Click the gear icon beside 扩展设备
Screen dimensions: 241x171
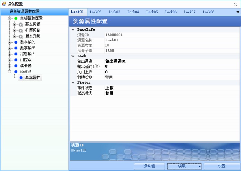pos(21,30)
